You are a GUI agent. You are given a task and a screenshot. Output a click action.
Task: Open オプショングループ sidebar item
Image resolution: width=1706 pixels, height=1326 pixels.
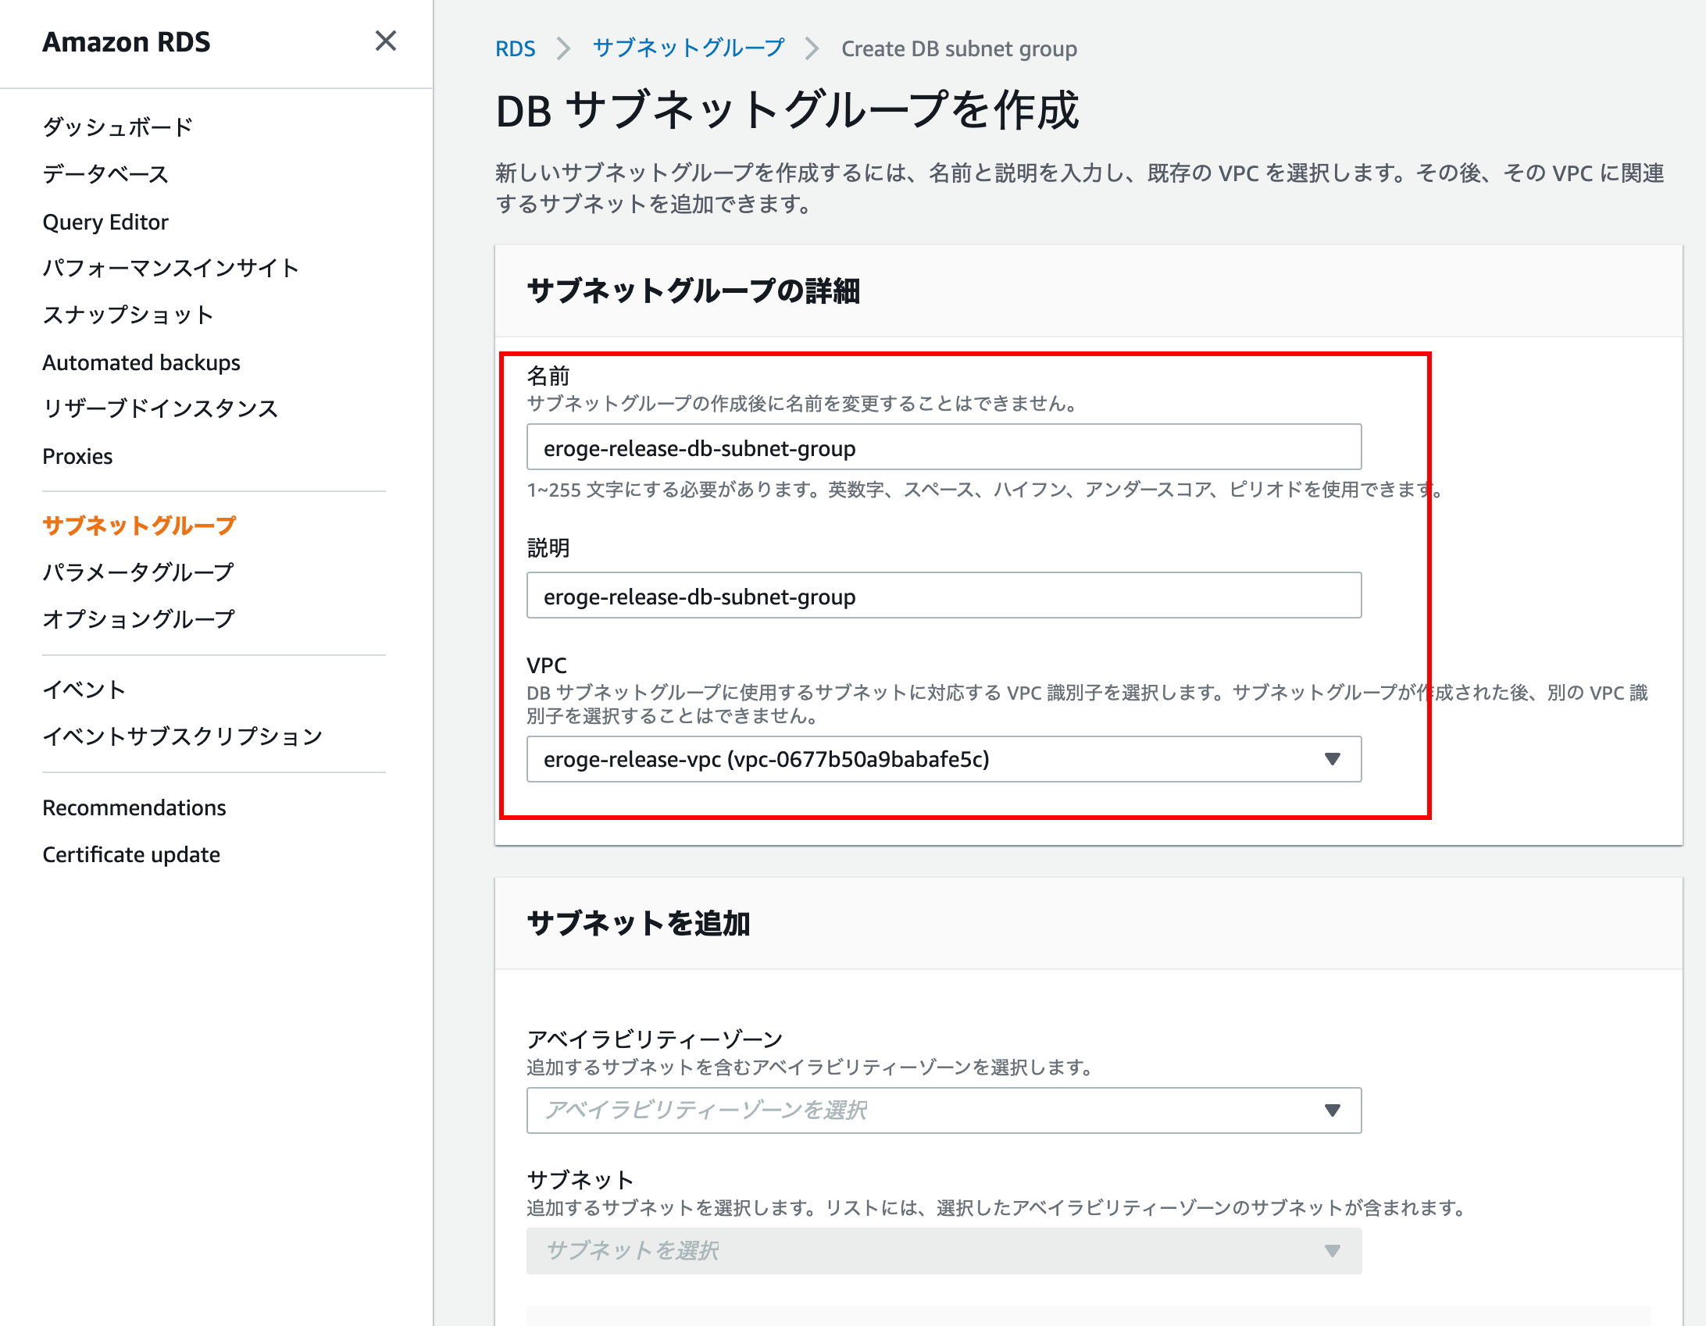[x=138, y=618]
